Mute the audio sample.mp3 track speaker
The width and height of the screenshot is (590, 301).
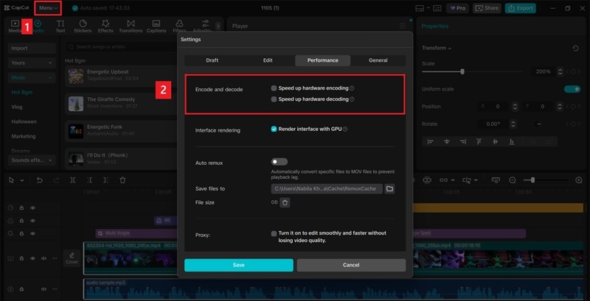tap(44, 289)
